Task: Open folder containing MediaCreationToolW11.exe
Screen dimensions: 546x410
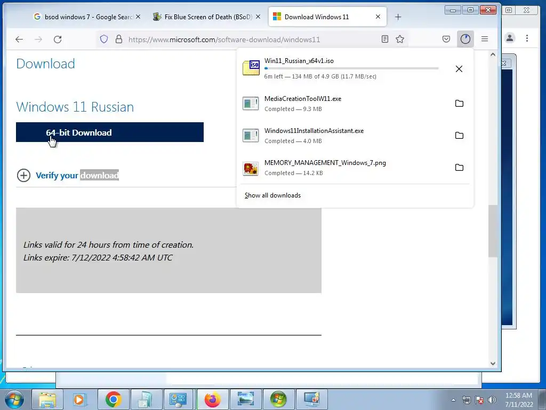Action: (x=459, y=103)
